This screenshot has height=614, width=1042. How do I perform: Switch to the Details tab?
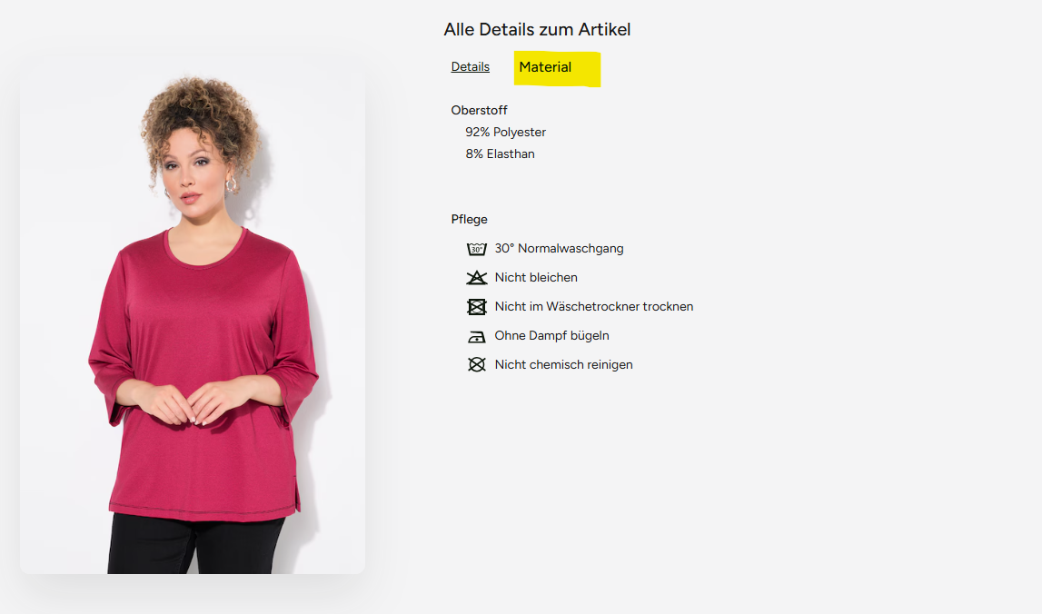coord(471,67)
